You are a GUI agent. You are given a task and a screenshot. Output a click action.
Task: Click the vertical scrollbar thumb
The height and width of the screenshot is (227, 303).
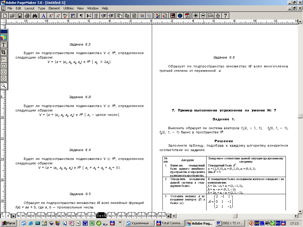tap(300, 116)
